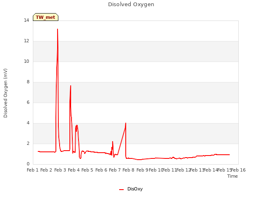Click the y-axis value 8
Screen dimensions: 263x197
click(28, 82)
